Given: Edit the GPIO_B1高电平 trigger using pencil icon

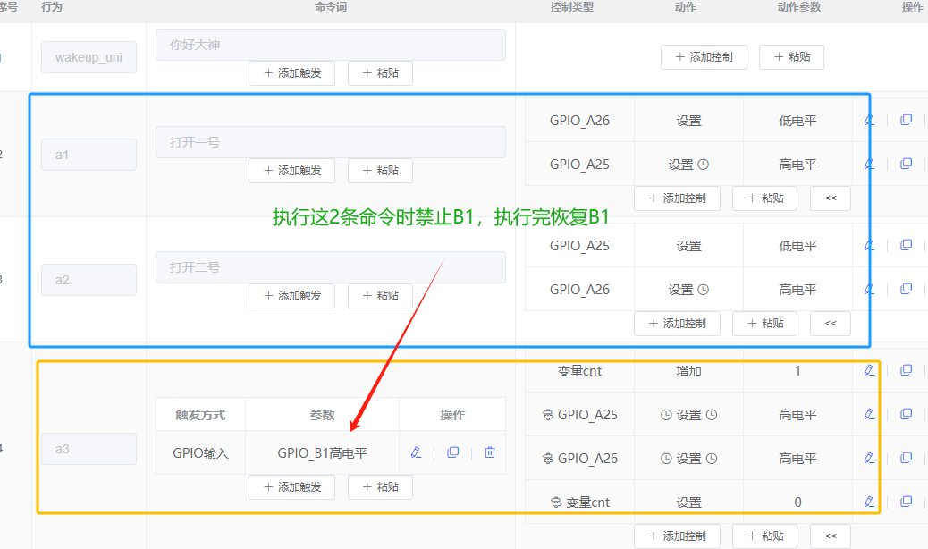Looking at the screenshot, I should (x=416, y=452).
